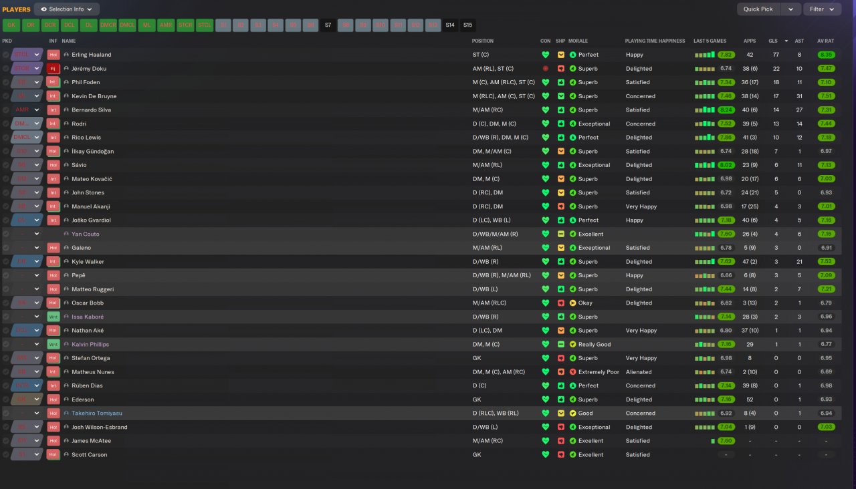The height and width of the screenshot is (489, 856).
Task: Click the eye icon in Selection Info
Action: click(44, 9)
